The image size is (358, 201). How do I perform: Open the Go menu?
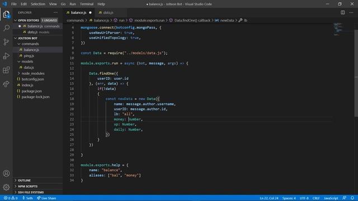63,4
